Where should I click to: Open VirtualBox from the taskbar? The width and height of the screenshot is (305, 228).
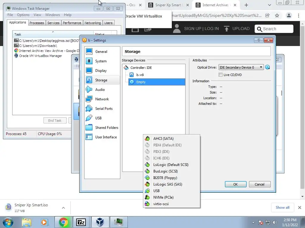[x=100, y=222]
